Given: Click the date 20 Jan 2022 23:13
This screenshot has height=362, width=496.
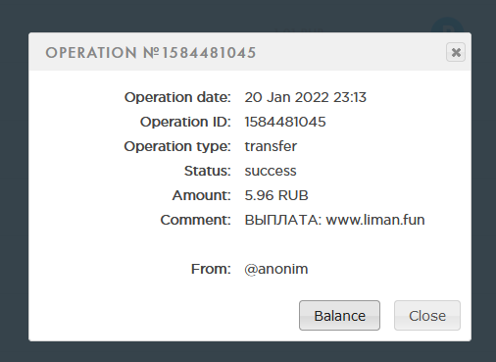Looking at the screenshot, I should [306, 97].
